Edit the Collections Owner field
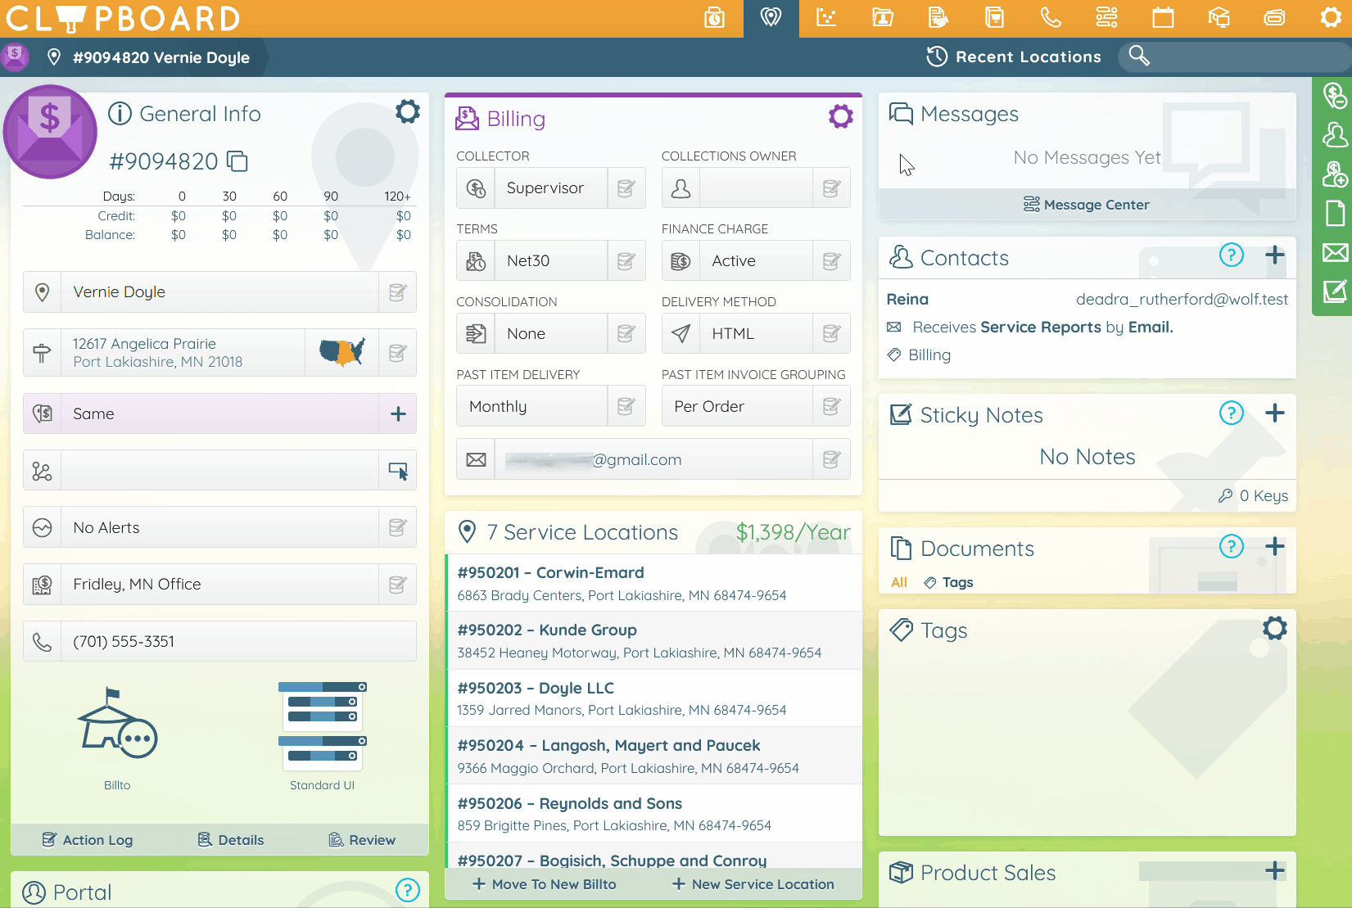1352x908 pixels. coord(831,188)
